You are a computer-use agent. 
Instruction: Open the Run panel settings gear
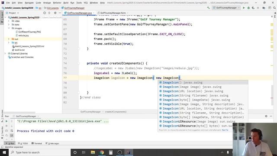(x=266, y=116)
